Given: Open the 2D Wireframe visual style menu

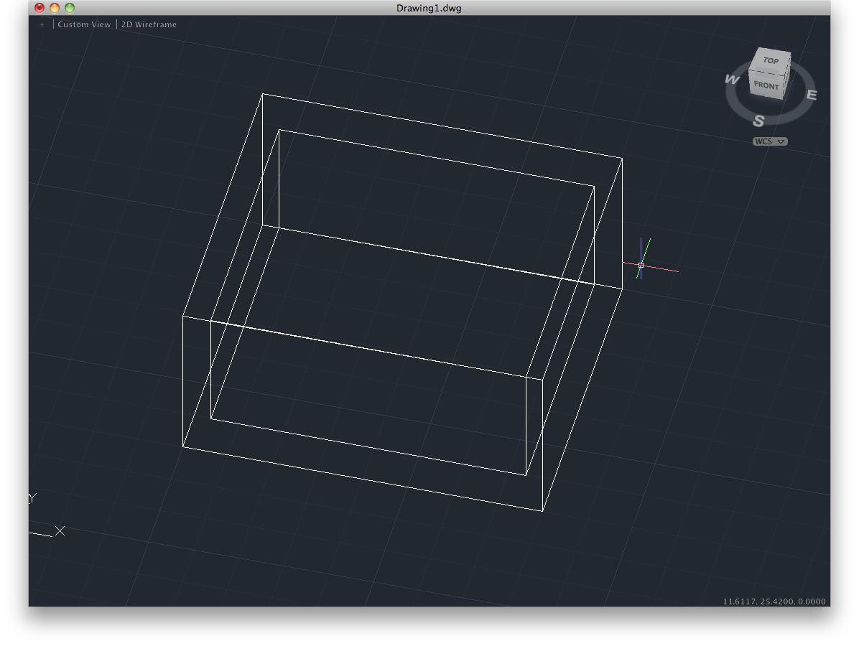Looking at the screenshot, I should coord(149,24).
